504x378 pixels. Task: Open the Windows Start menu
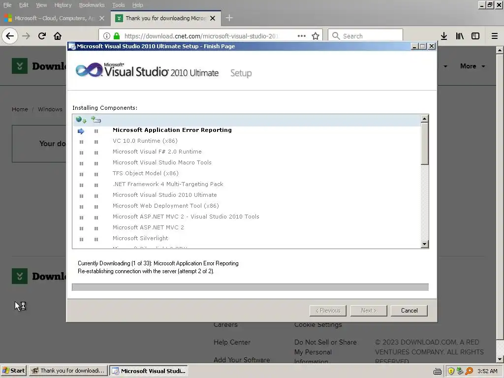coord(13,371)
